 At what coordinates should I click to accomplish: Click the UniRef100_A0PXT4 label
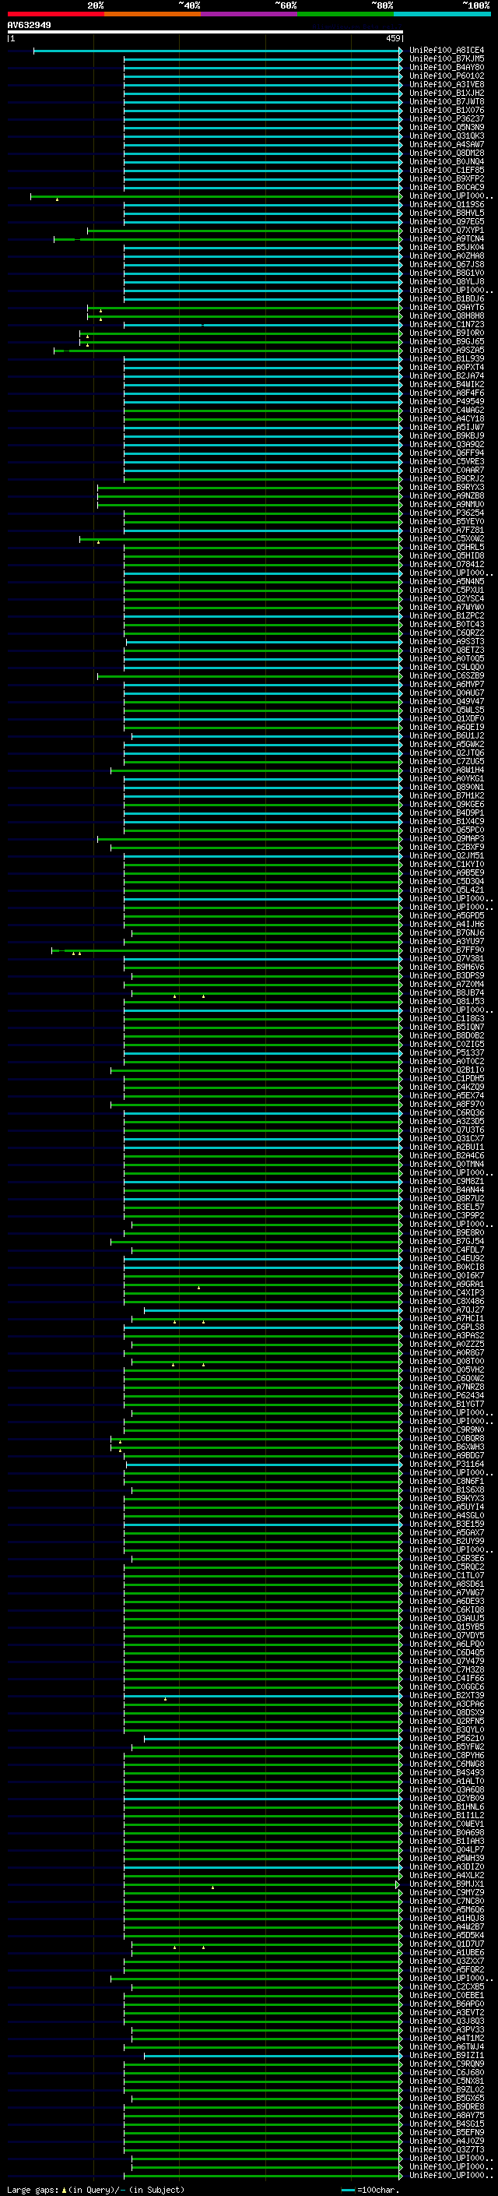click(x=447, y=368)
